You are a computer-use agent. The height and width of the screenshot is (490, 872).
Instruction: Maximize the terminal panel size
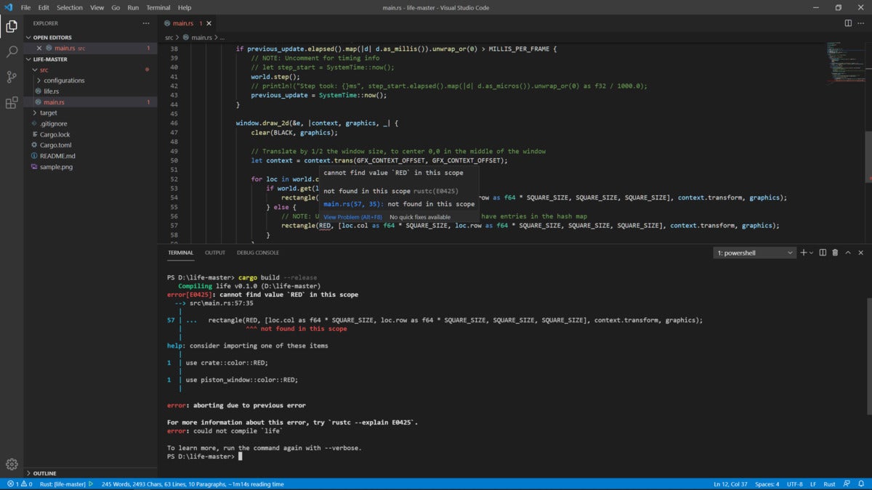[x=848, y=253]
